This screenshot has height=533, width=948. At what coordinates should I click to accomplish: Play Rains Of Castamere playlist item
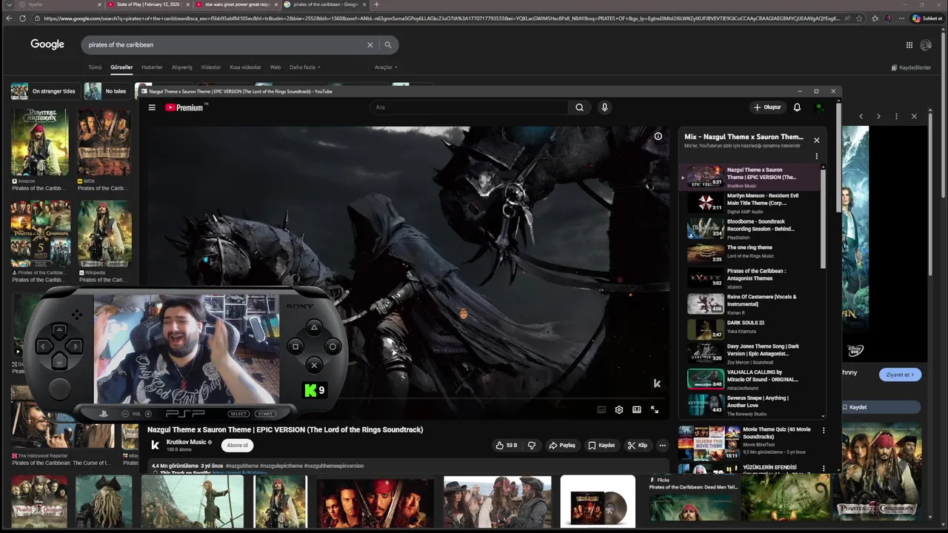750,304
